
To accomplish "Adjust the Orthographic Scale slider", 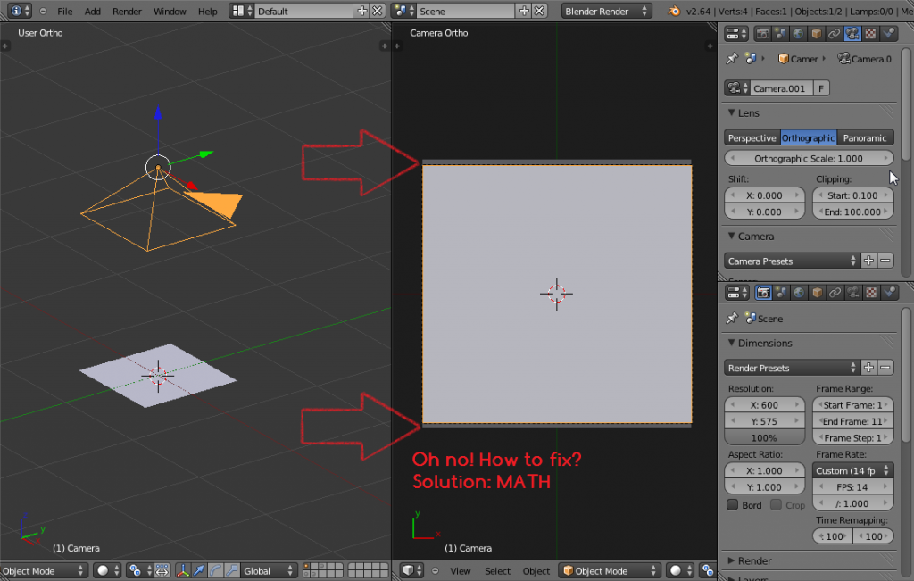I will tap(809, 157).
